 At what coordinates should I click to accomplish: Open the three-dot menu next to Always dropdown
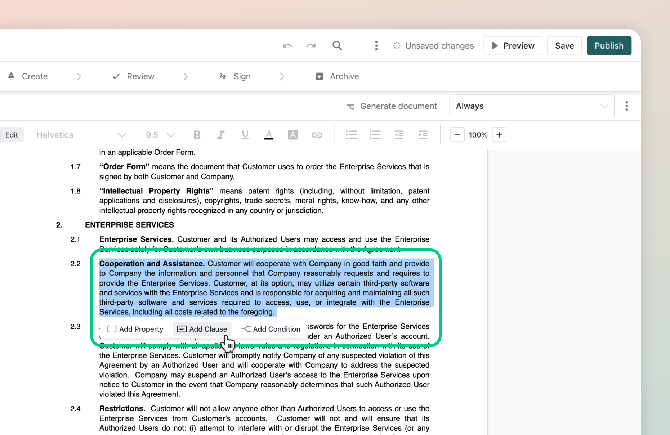coord(626,106)
